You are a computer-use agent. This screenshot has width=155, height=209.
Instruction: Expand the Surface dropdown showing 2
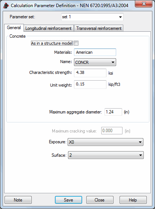(106, 155)
